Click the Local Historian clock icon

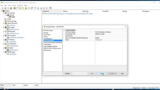point(6,44)
